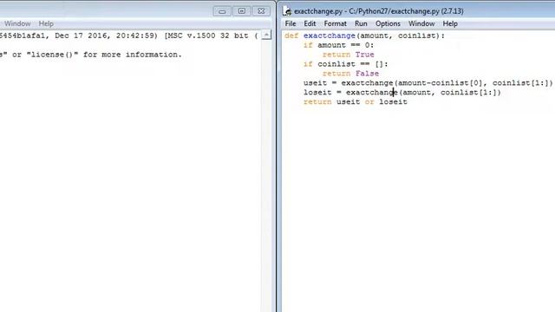
Task: Click the exactchange.py title bar text
Action: (379, 11)
